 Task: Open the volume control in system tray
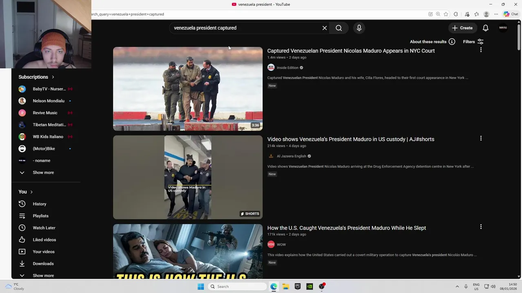coord(493,286)
